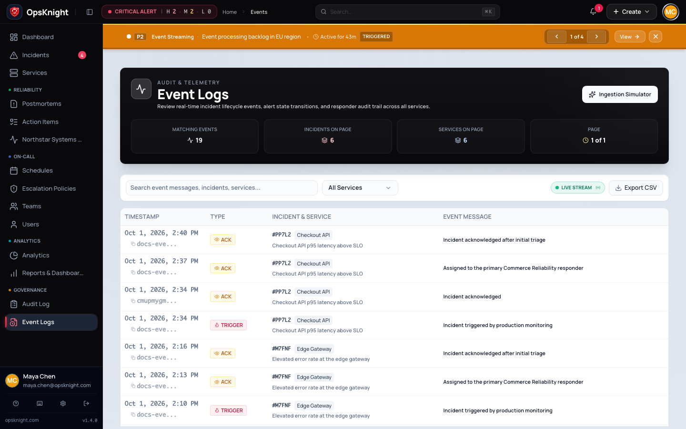Click the Matching Events stat card

(195, 136)
